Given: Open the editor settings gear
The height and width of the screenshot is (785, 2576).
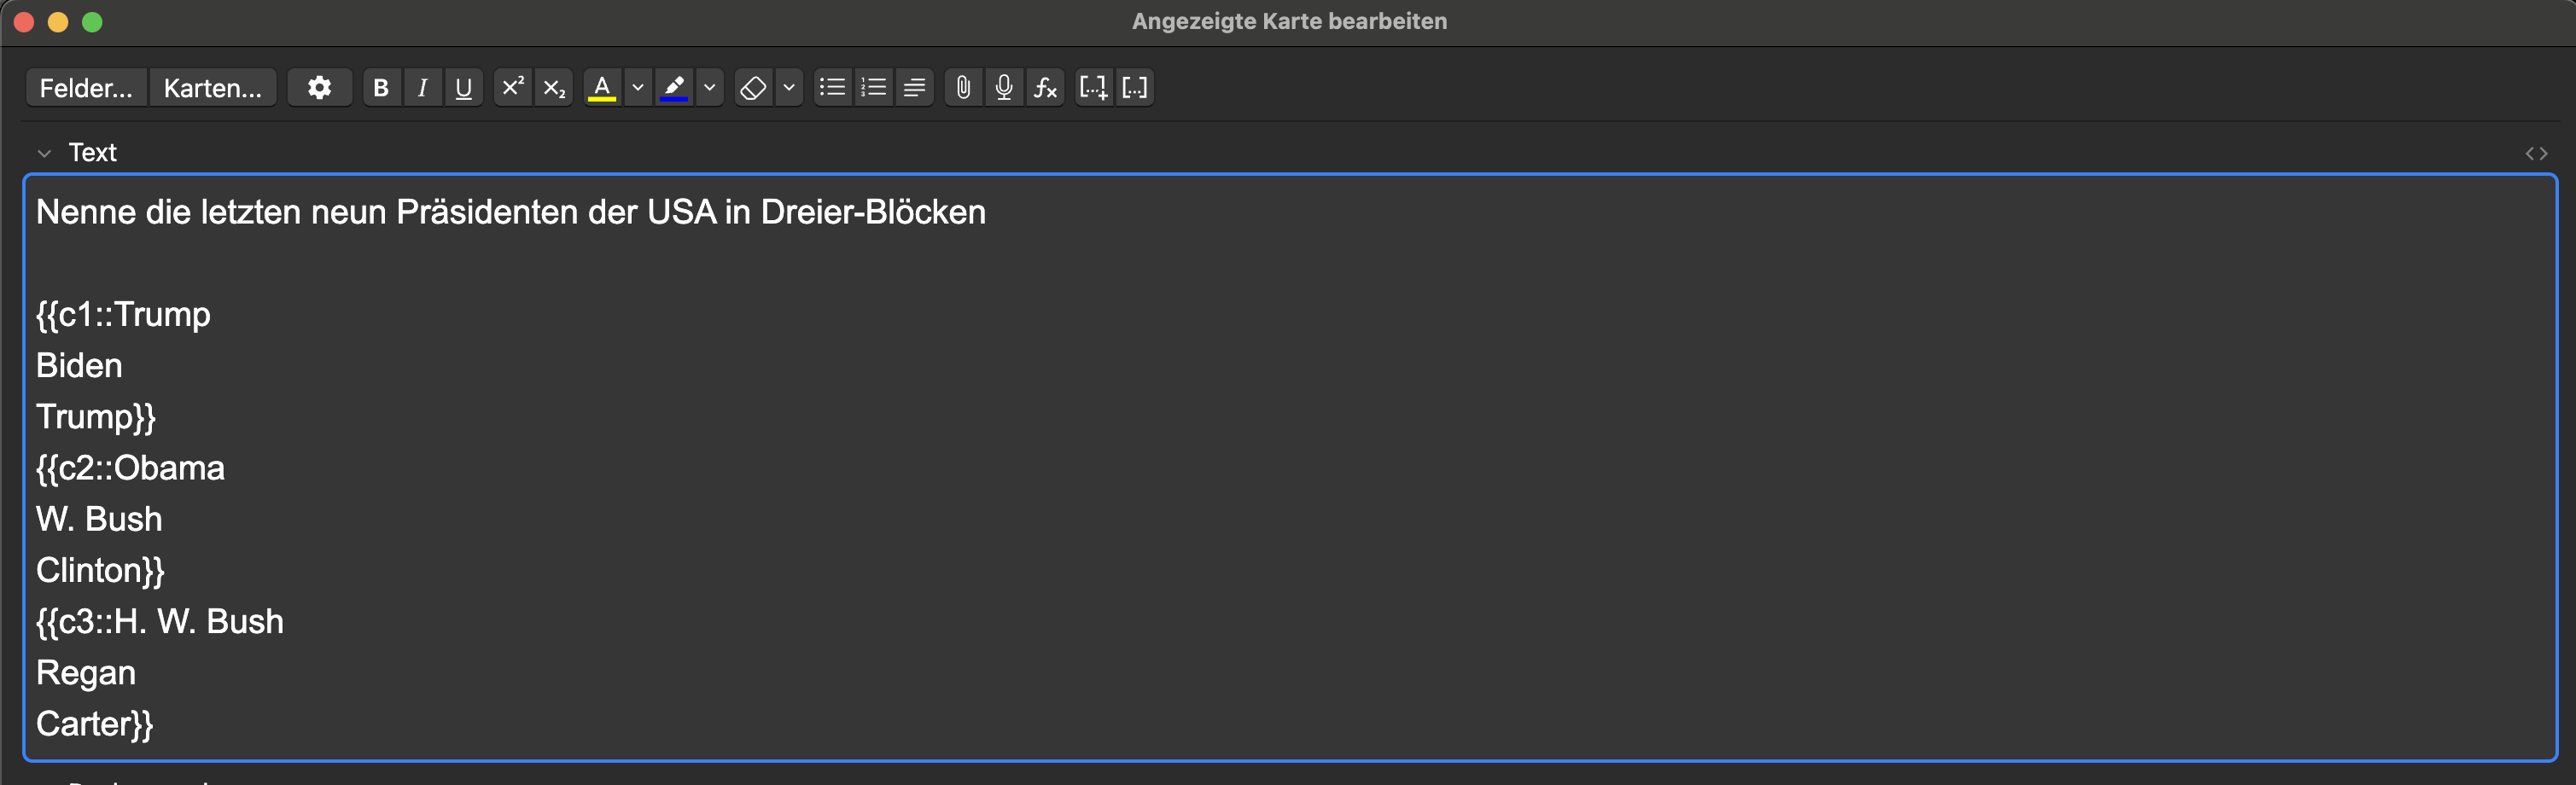Looking at the screenshot, I should pos(319,88).
